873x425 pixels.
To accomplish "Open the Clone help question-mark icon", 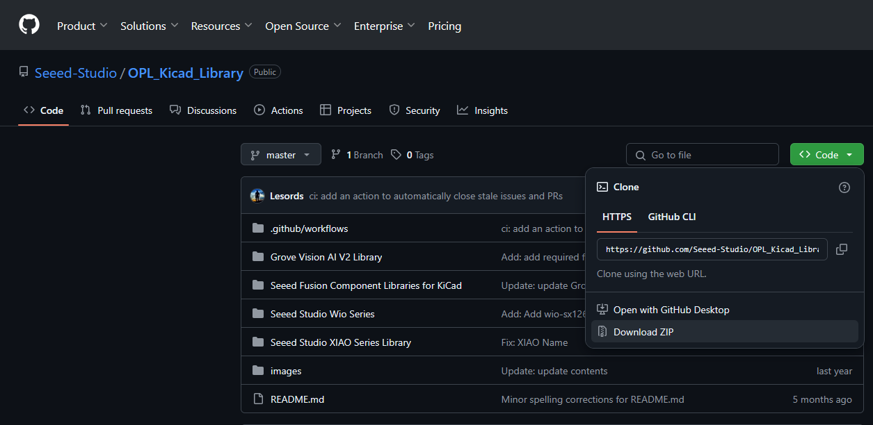I will click(844, 187).
